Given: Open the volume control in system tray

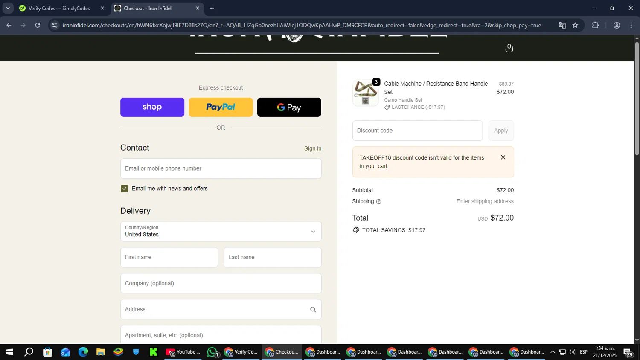Looking at the screenshot, I should click(572, 352).
